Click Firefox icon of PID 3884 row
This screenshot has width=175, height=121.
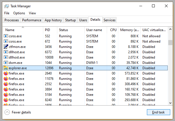tap(6, 89)
